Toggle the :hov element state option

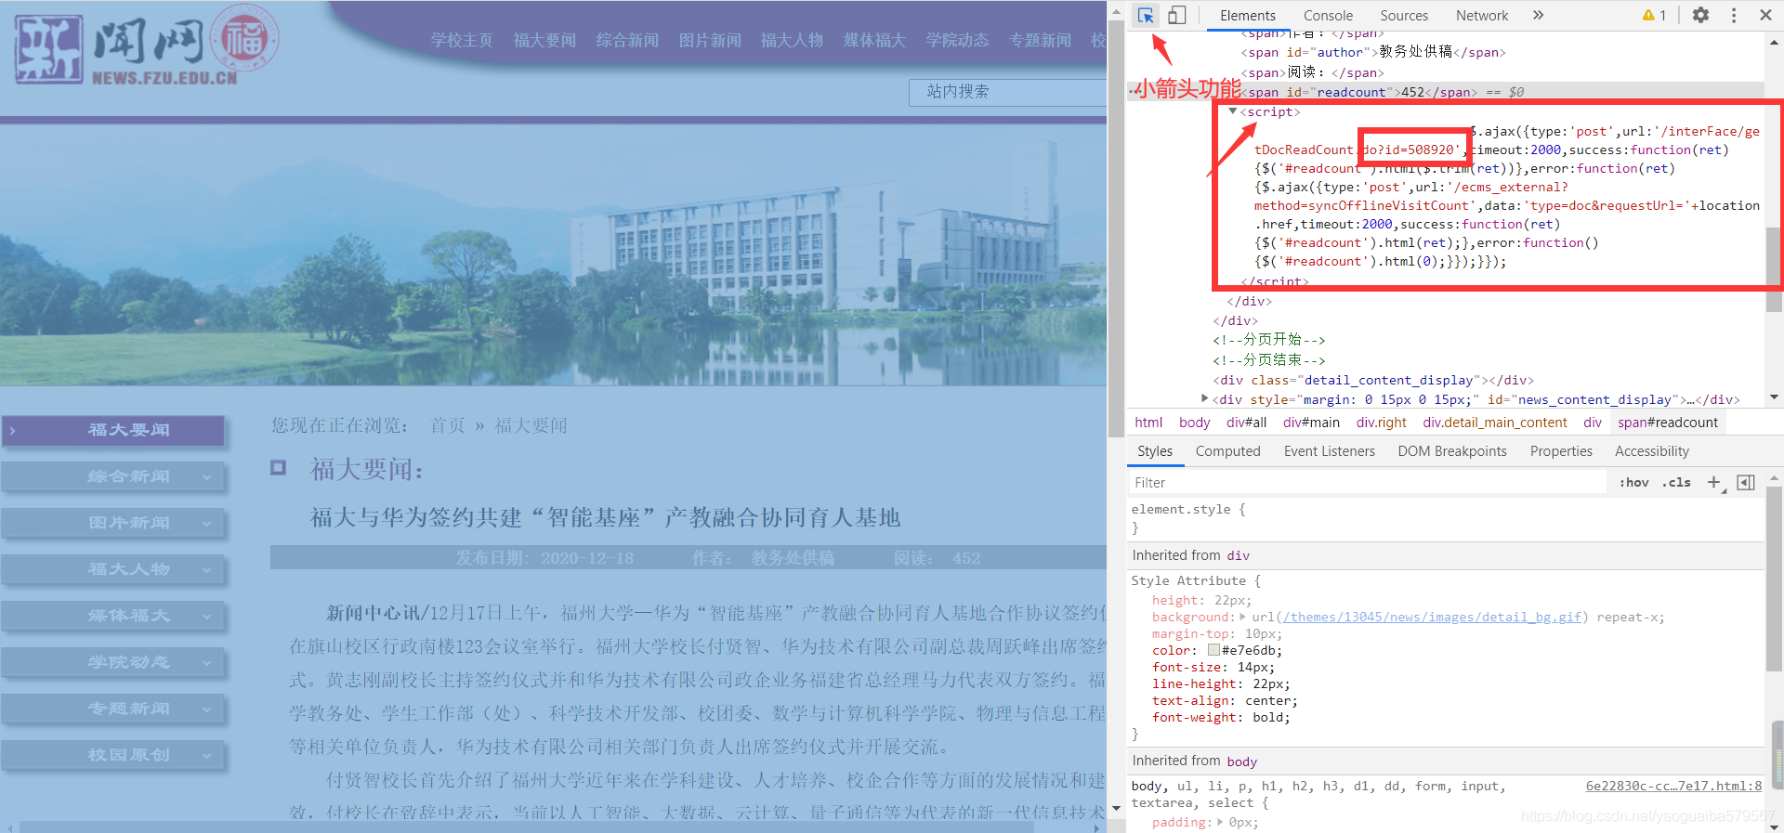pyautogui.click(x=1633, y=482)
